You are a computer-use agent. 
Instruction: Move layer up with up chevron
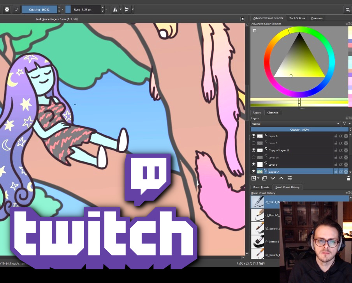coord(281,178)
